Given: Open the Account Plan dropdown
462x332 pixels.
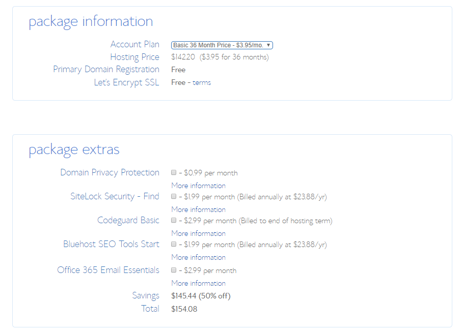Looking at the screenshot, I should 222,45.
